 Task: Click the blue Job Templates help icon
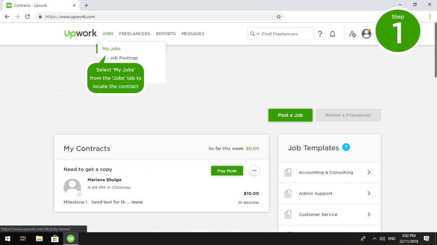[346, 147]
